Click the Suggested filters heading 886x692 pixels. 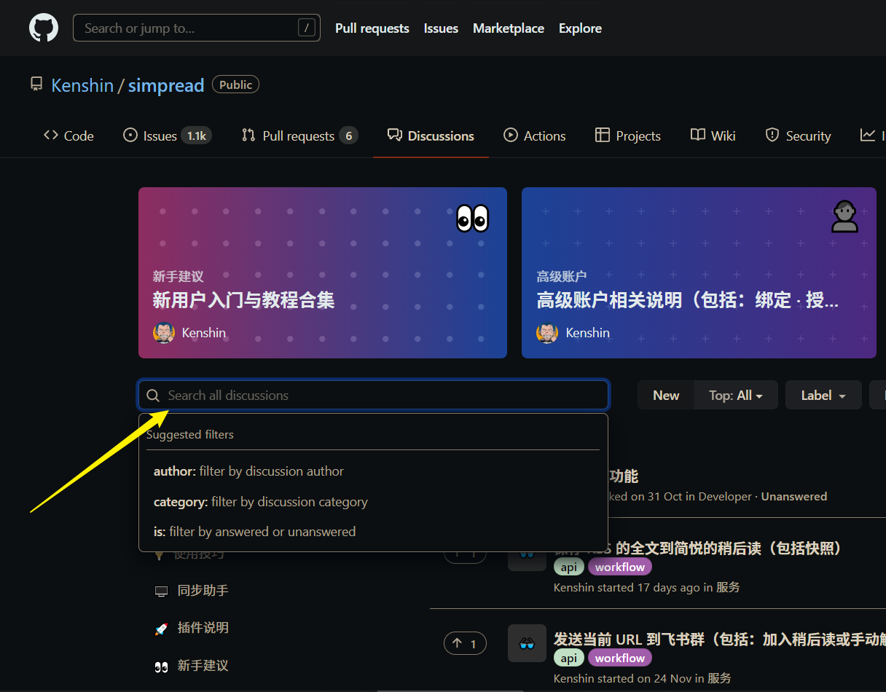click(x=190, y=434)
